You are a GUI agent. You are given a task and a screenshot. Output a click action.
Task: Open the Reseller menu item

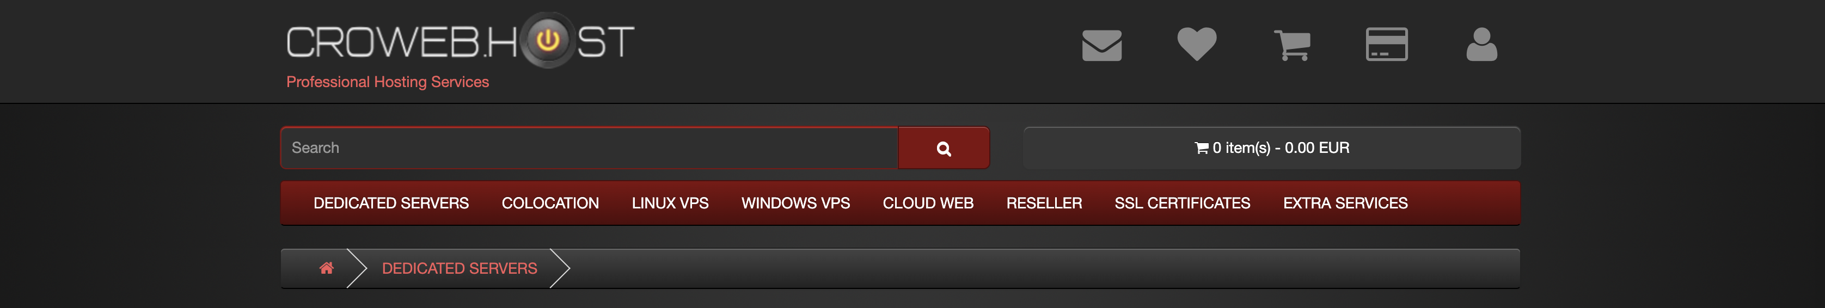click(x=1044, y=203)
